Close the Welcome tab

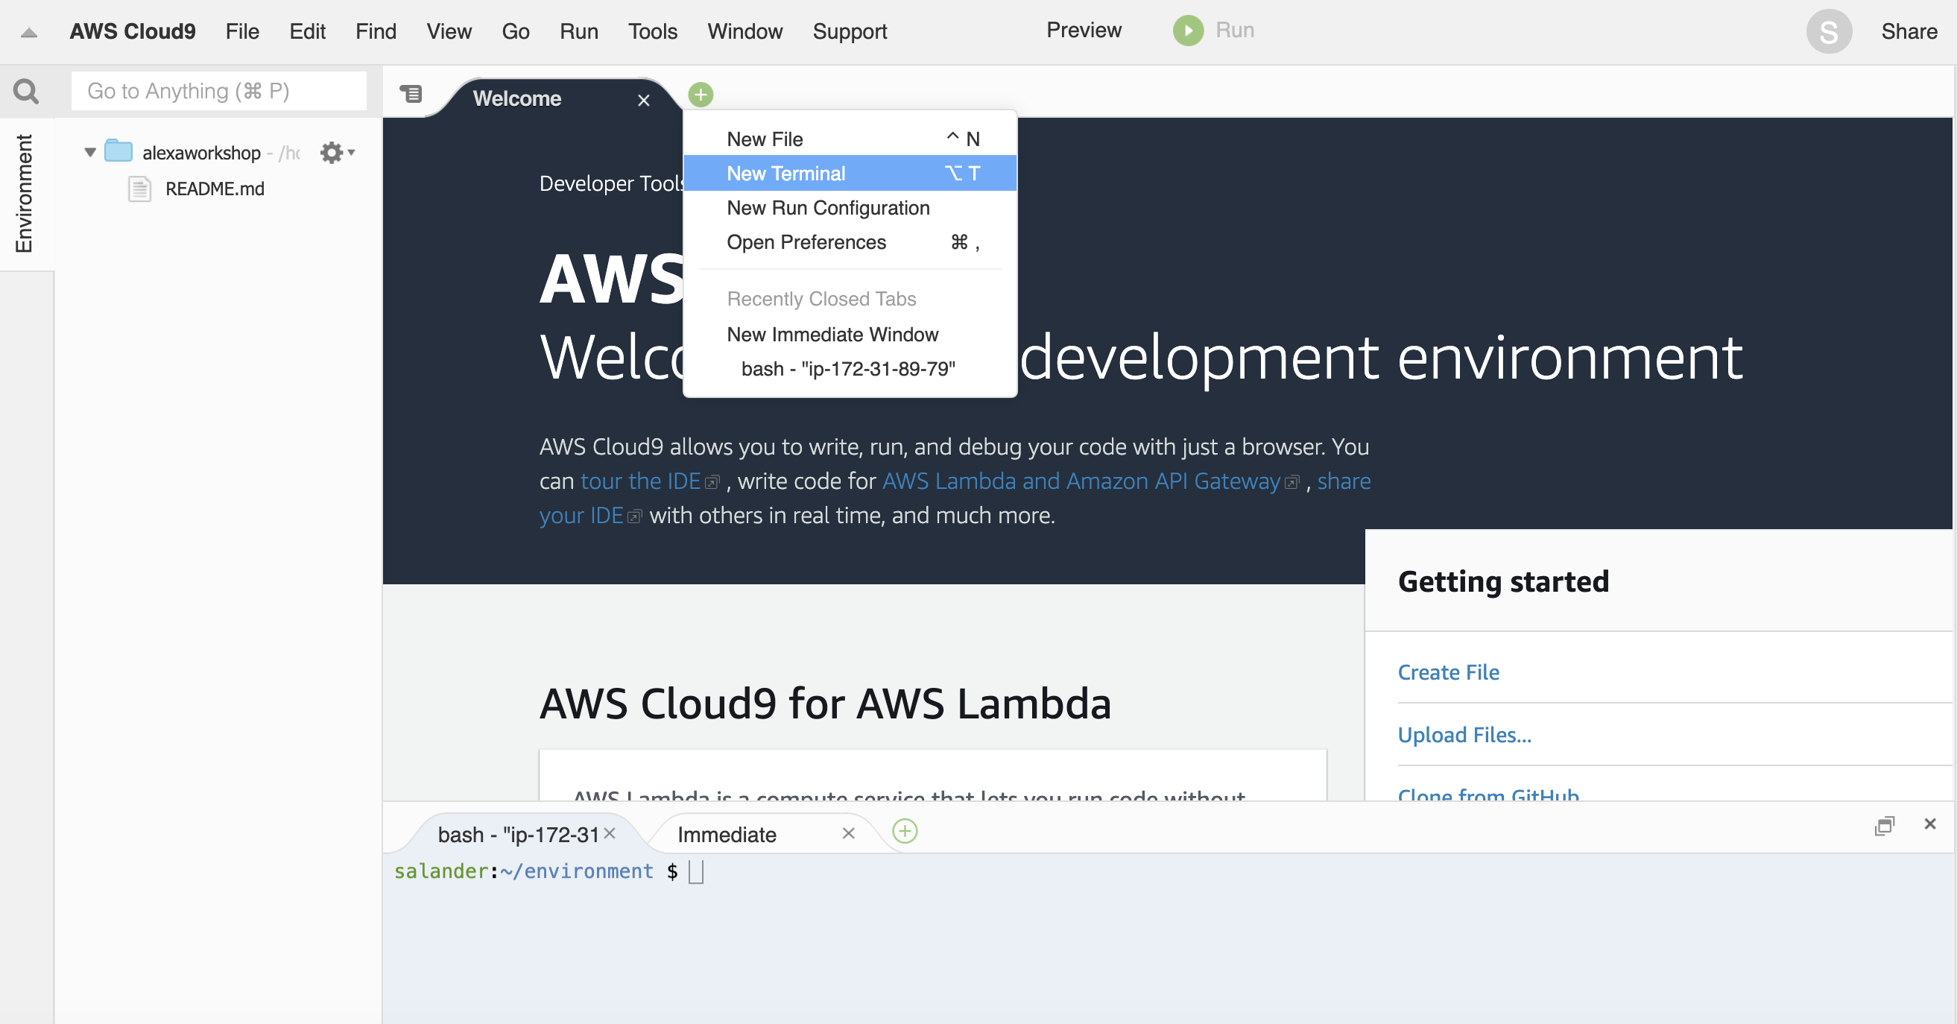643,100
